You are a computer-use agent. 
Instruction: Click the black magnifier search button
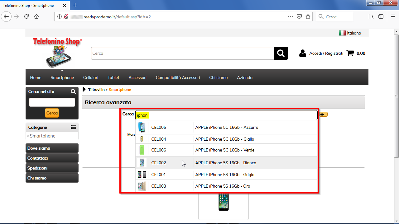pyautogui.click(x=281, y=53)
